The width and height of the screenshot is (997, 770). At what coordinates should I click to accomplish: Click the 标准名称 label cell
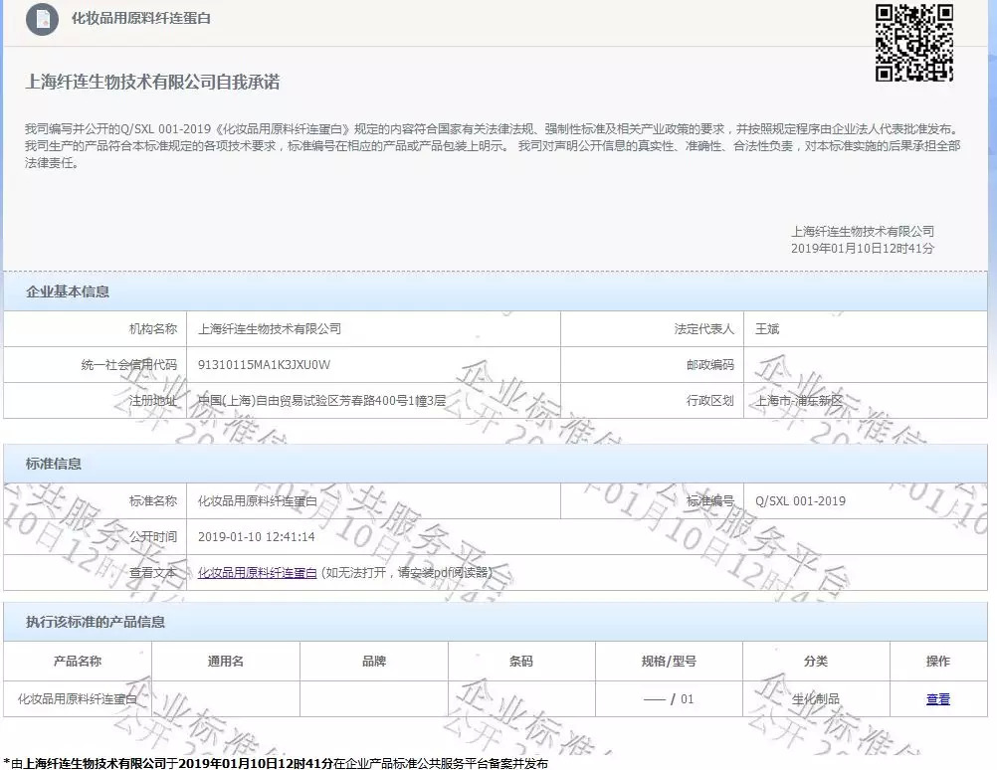95,501
